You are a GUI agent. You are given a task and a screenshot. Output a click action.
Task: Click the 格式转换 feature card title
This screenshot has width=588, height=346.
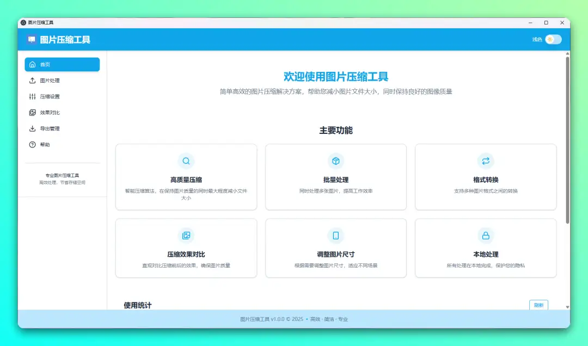[486, 180]
